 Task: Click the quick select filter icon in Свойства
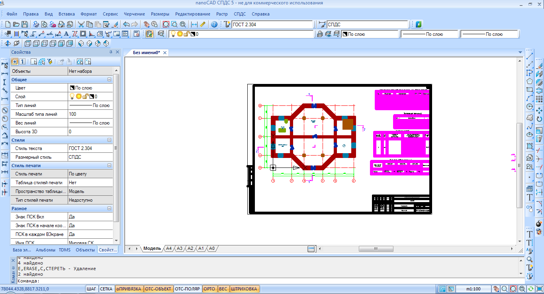[50, 62]
